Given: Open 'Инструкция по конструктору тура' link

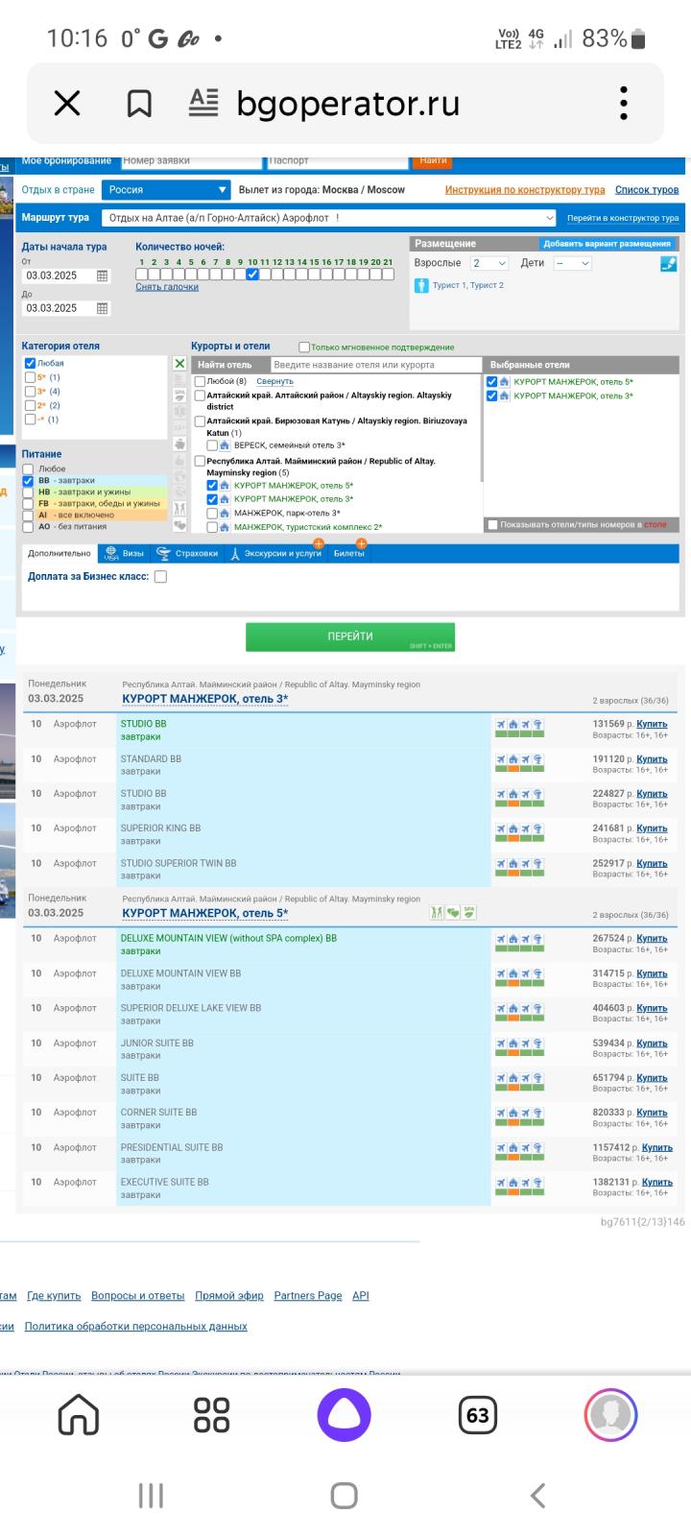Looking at the screenshot, I should coord(525,190).
